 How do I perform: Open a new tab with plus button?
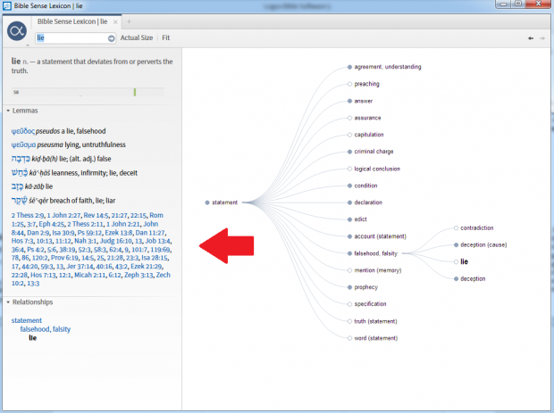(x=129, y=20)
